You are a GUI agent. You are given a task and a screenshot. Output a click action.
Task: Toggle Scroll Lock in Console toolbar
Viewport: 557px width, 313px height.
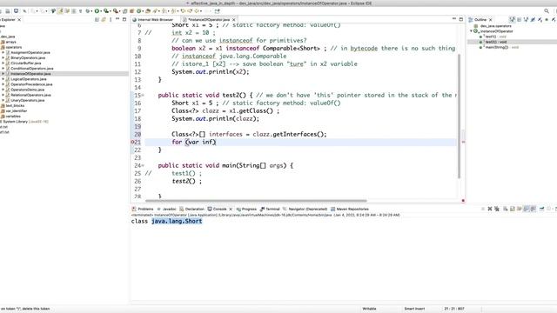[x=513, y=209]
